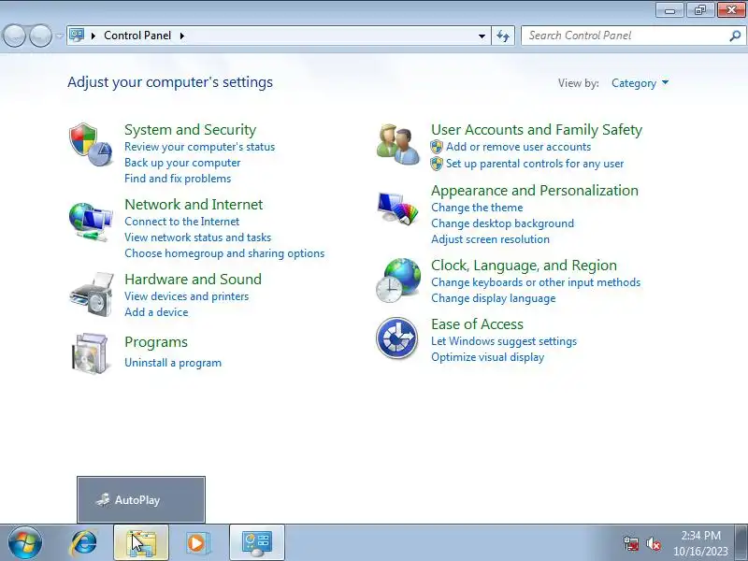The width and height of the screenshot is (748, 561).
Task: Open the Network and Internet globe icon
Action: pyautogui.click(x=91, y=223)
